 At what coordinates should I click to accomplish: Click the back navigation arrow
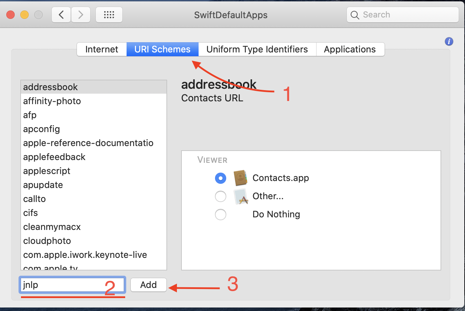pyautogui.click(x=61, y=15)
